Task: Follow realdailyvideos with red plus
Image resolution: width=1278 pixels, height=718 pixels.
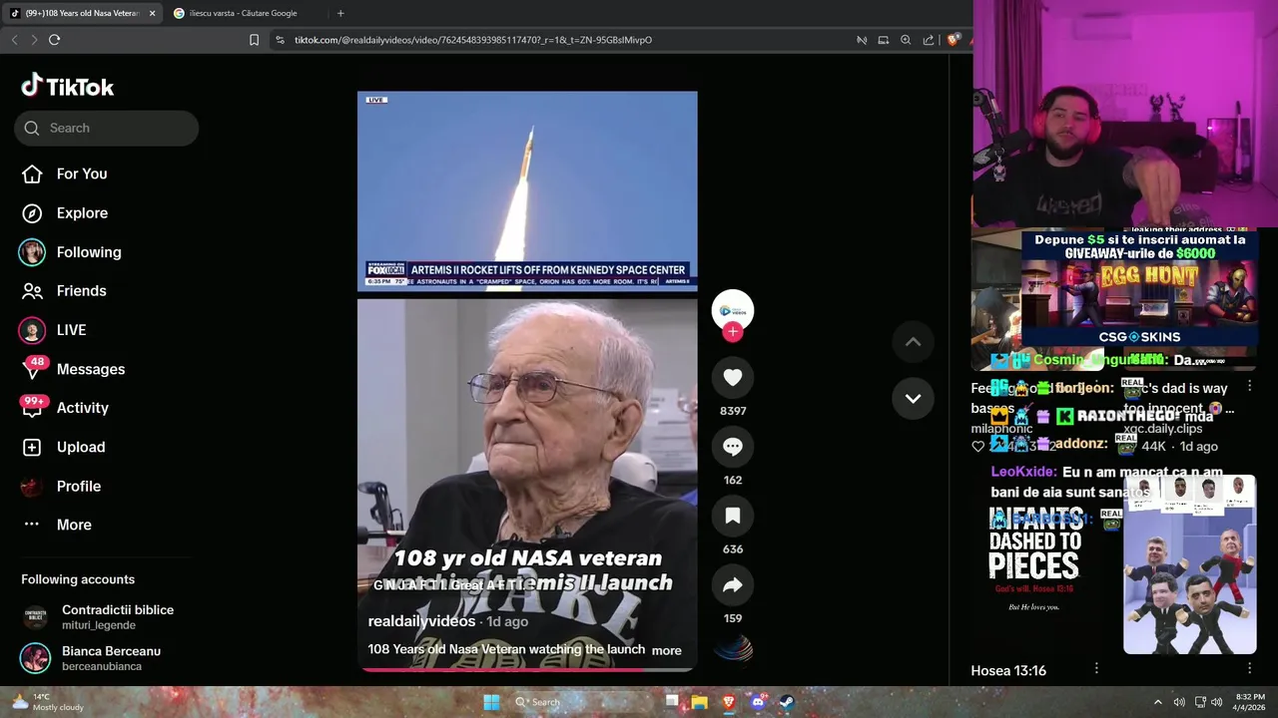Action: [x=733, y=332]
